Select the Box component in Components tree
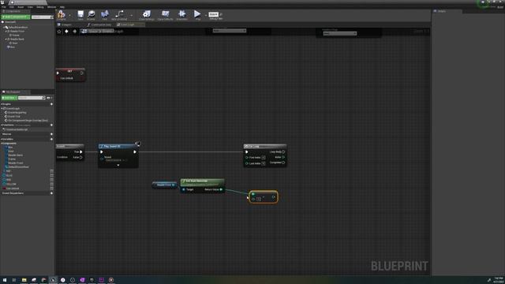Screen dimensions: 505x284 point(12,47)
